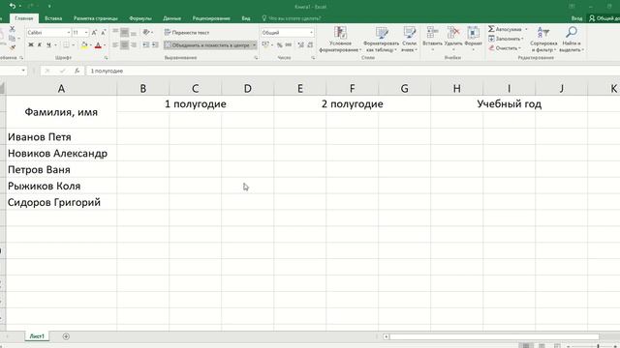Open the merge and center dropdown arrow
This screenshot has width=620, height=348.
(254, 45)
